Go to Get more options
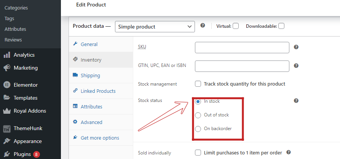 100,138
